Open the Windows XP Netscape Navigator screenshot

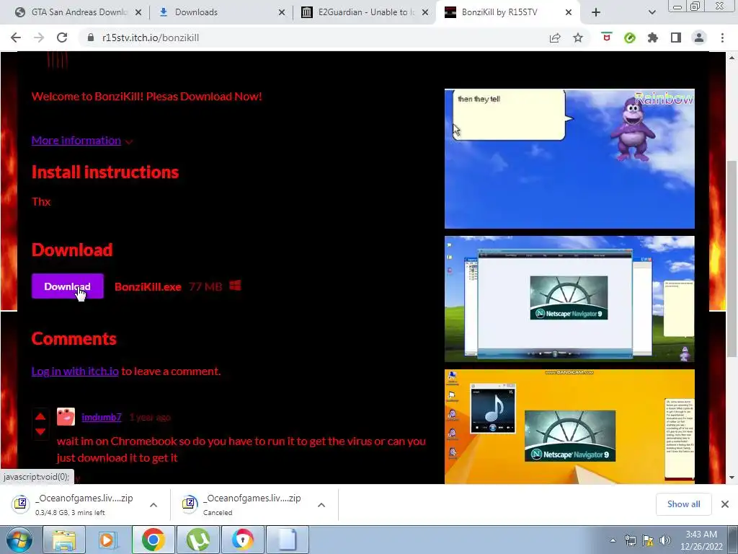coord(569,299)
